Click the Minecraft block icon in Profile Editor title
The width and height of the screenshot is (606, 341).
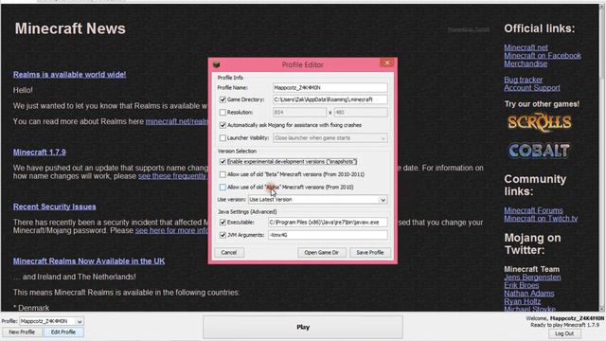(x=217, y=64)
